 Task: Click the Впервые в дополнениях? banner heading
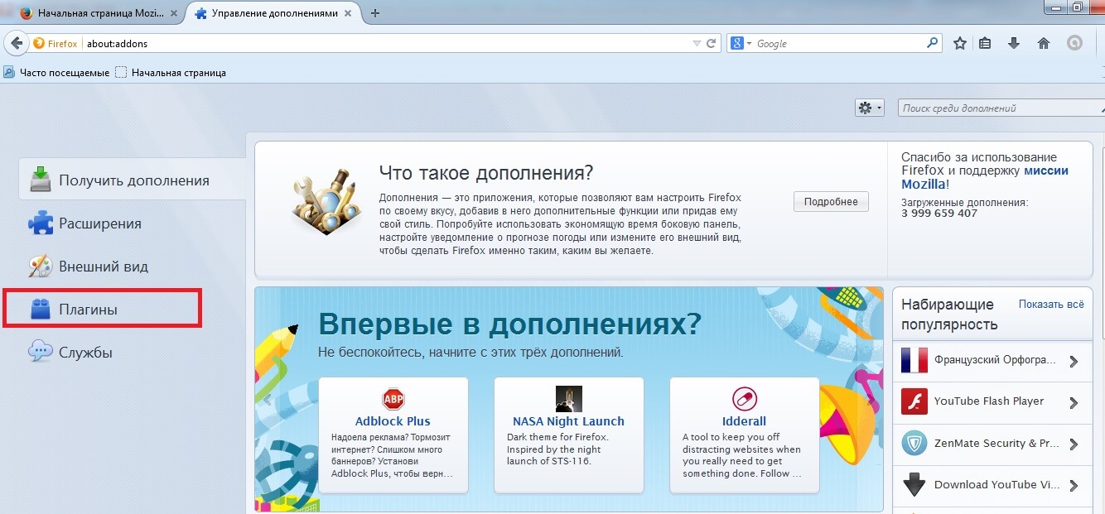pos(509,324)
